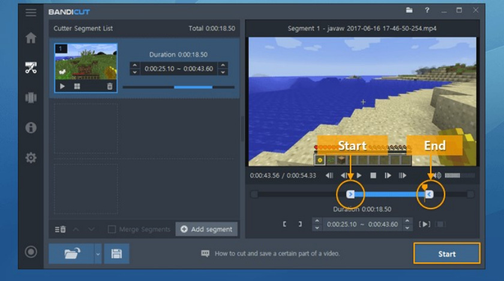Click the 'Total 0:00:18.50' text
Image resolution: width=504 pixels, height=281 pixels.
tap(211, 28)
